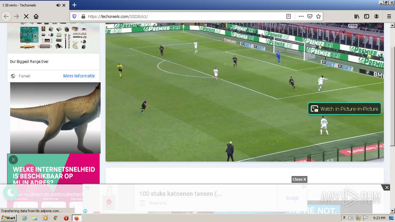Open Opera from the taskbar
This screenshot has height=222, width=395.
click(x=66, y=218)
